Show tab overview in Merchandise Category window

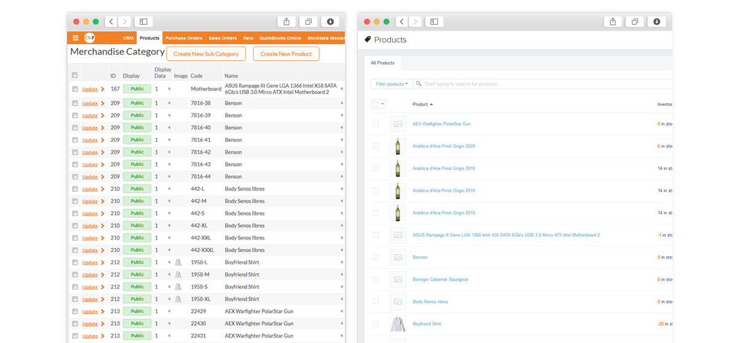point(309,22)
